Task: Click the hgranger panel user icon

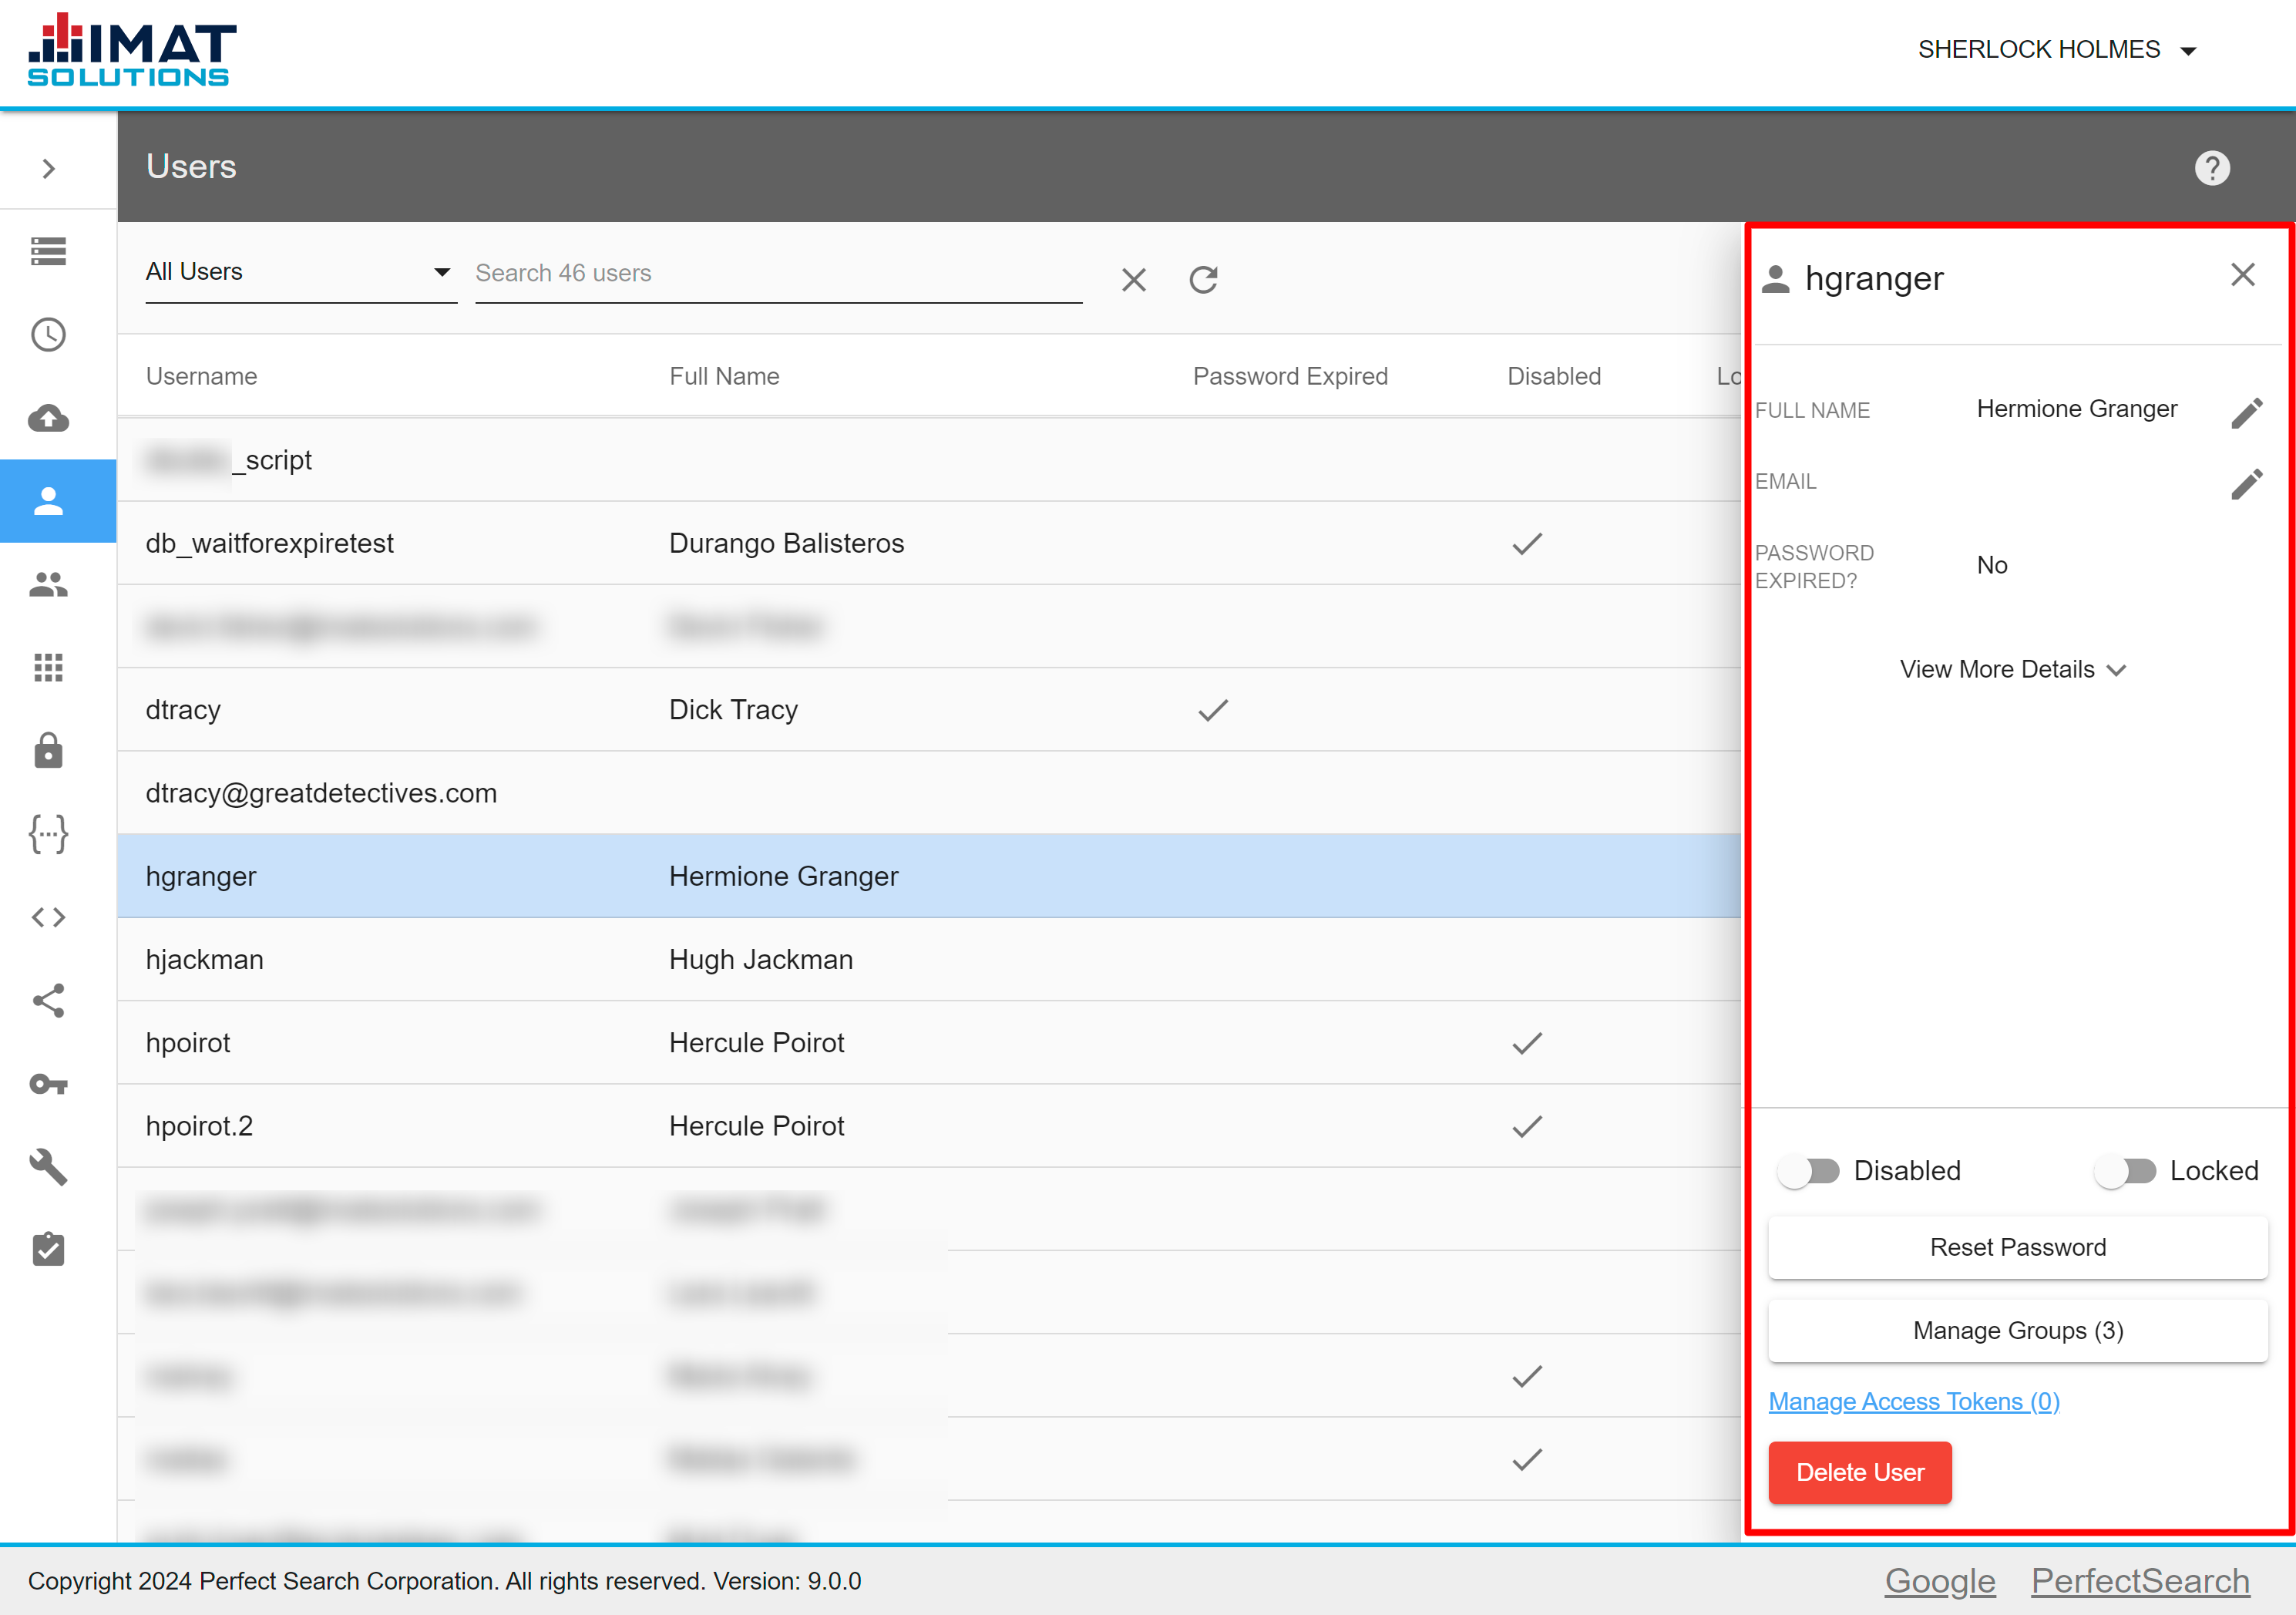Action: [x=1775, y=279]
